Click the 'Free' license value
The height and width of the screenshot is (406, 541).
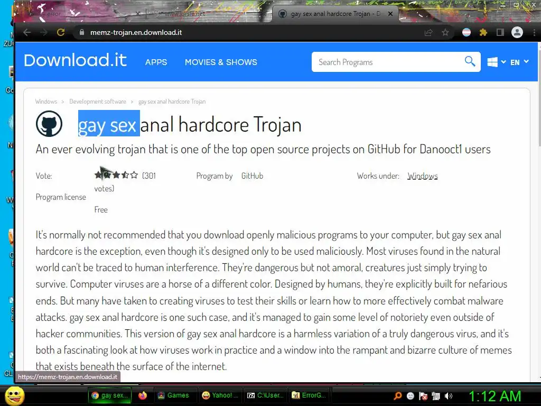tap(101, 209)
